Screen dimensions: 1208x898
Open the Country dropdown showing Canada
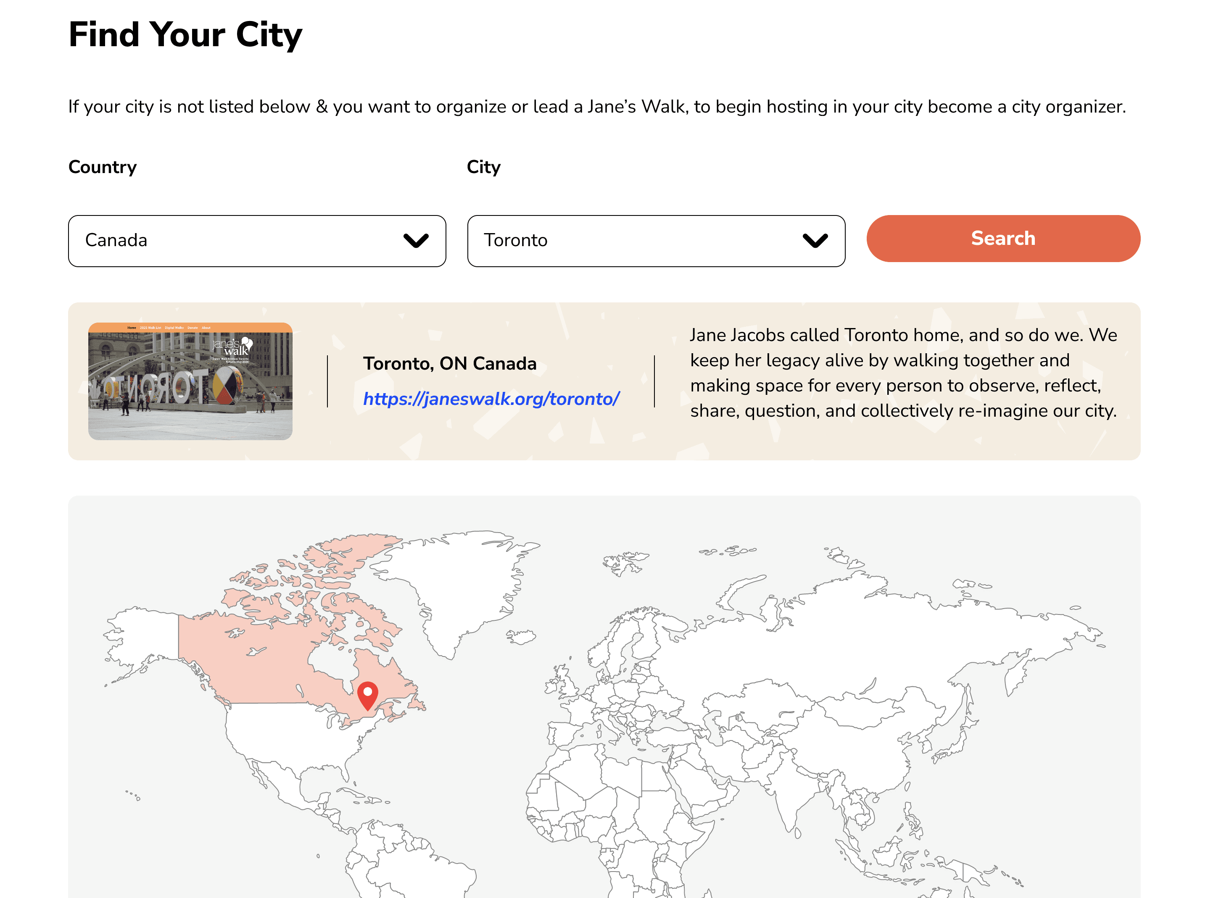(257, 241)
